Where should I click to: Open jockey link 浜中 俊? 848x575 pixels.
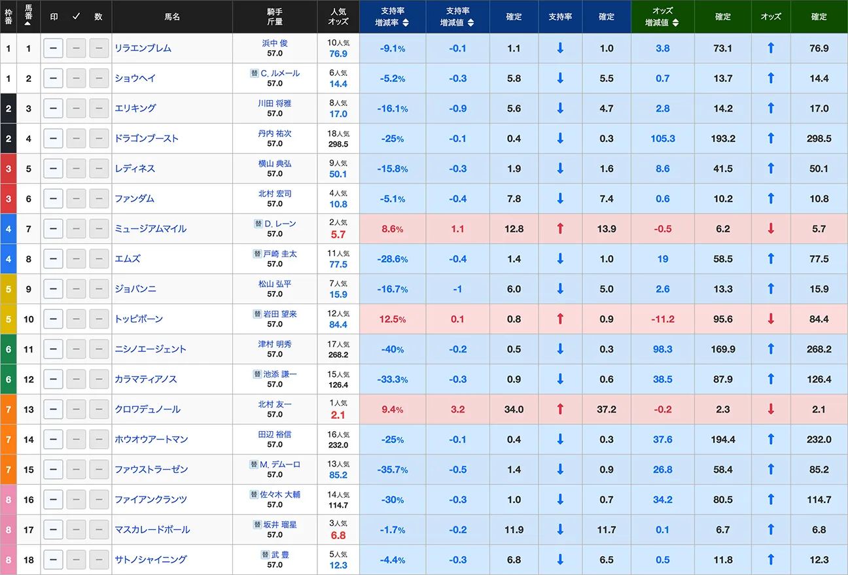point(275,43)
